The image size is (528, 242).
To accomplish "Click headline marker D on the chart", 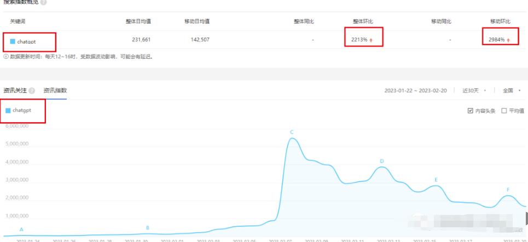I will [x=382, y=161].
